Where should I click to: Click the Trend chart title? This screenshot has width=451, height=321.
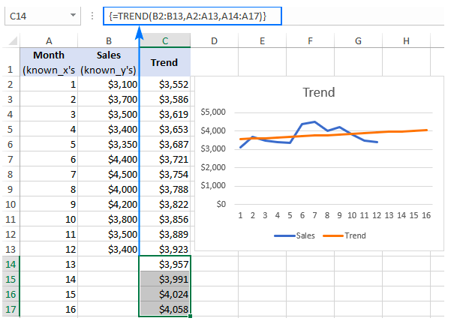[x=319, y=92]
